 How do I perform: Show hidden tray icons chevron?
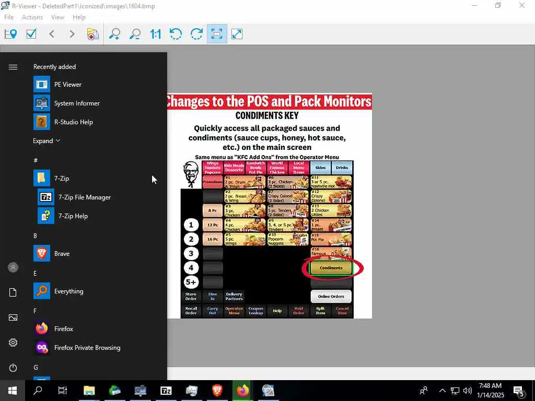point(442,391)
